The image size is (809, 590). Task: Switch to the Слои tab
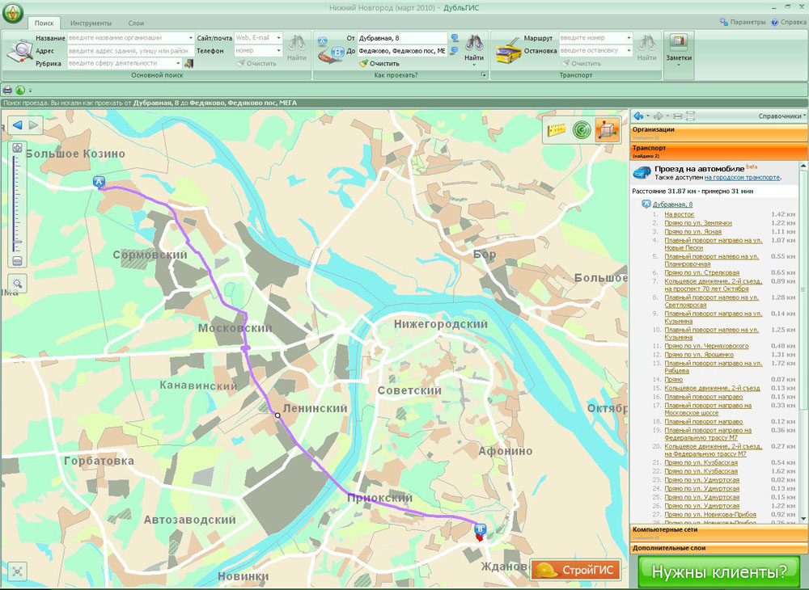point(136,23)
